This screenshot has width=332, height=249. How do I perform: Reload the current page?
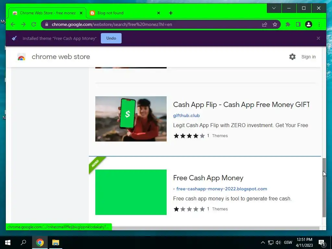coord(34,24)
